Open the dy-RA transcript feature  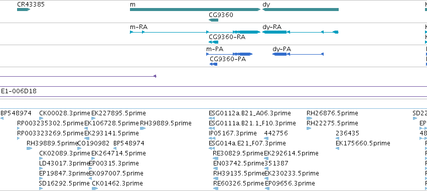tap(301, 32)
